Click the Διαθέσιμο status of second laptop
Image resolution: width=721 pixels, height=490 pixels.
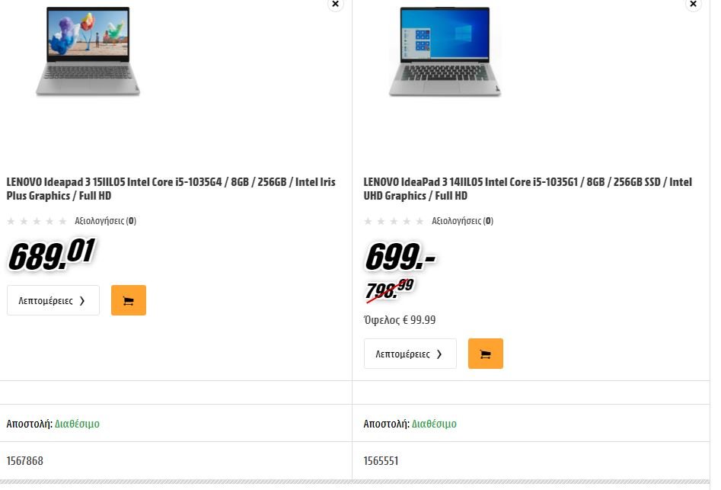click(x=434, y=424)
